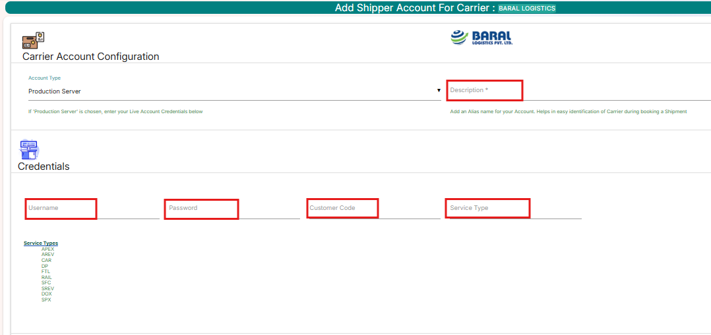Select SFC in service types list
The height and width of the screenshot is (335, 711).
click(x=46, y=282)
